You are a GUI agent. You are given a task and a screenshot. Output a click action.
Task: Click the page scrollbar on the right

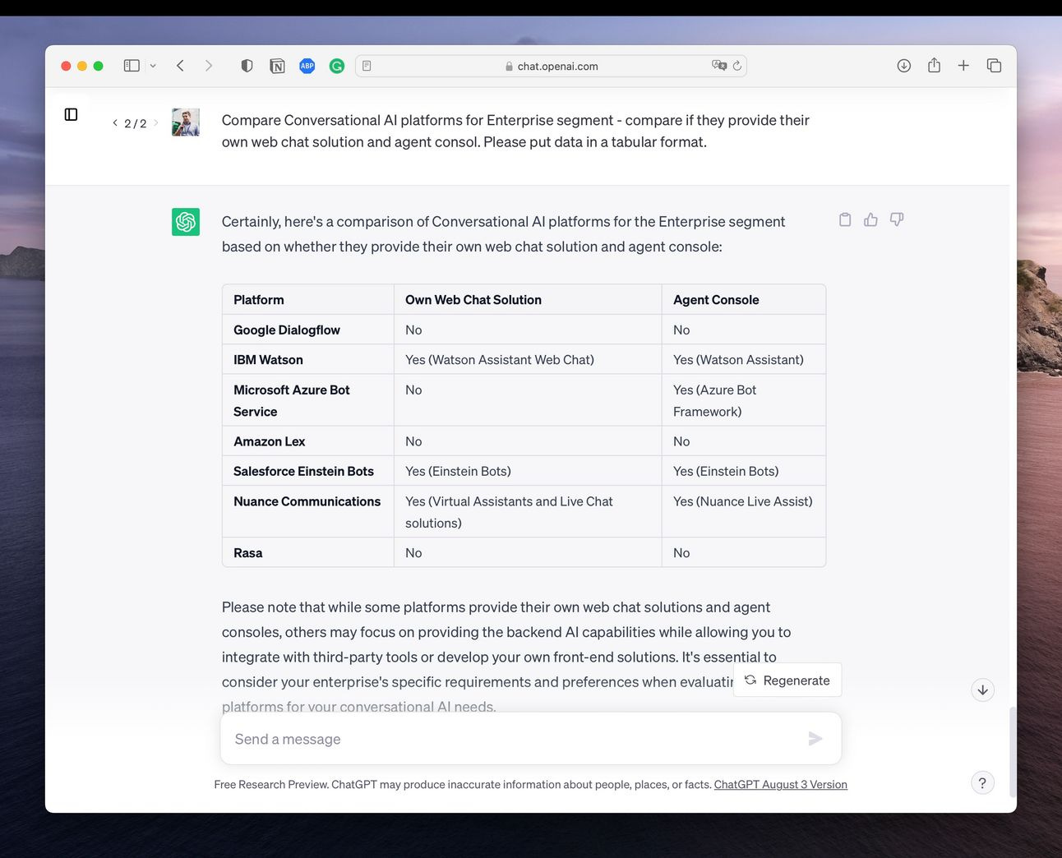pos(1013,752)
